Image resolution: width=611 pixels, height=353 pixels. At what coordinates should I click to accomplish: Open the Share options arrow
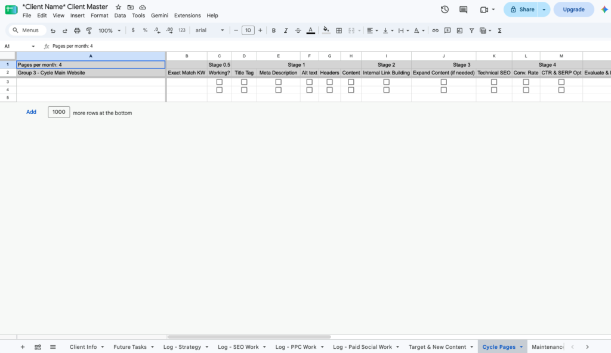coord(544,10)
